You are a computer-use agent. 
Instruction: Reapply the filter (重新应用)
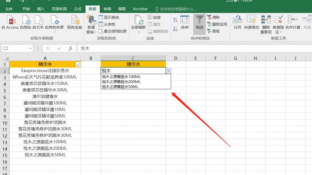pyautogui.click(x=217, y=24)
